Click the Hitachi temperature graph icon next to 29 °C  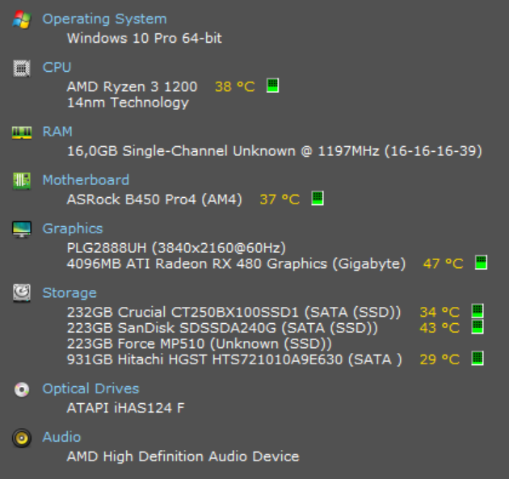[477, 359]
